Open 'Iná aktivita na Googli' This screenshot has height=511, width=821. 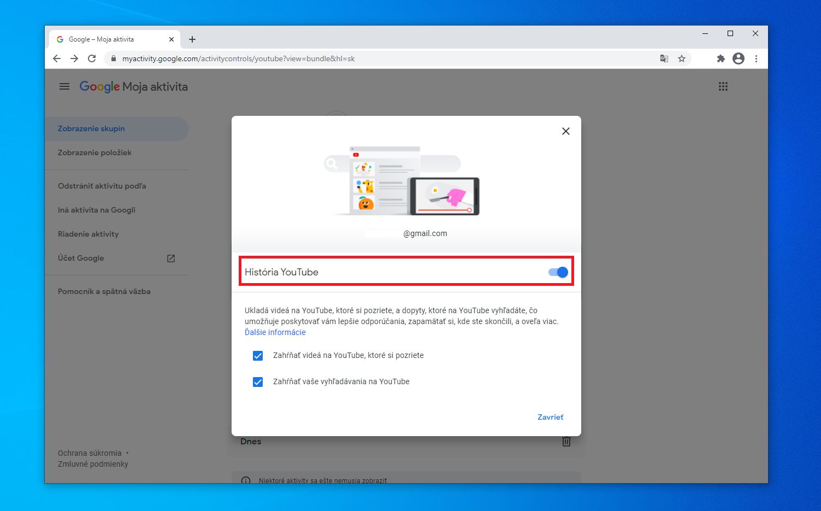click(x=116, y=210)
